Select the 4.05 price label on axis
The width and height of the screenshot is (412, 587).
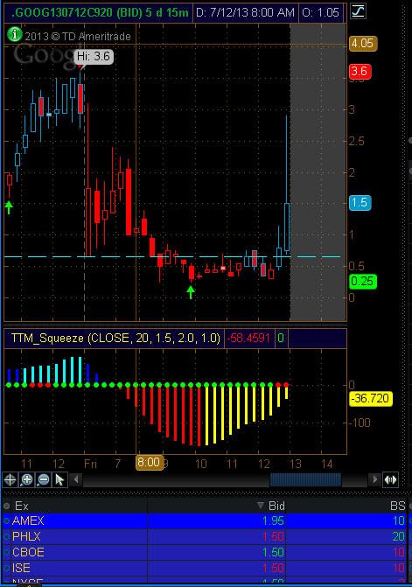pos(363,44)
